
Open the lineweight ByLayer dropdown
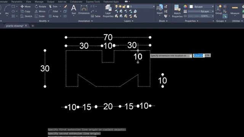click(x=213, y=11)
